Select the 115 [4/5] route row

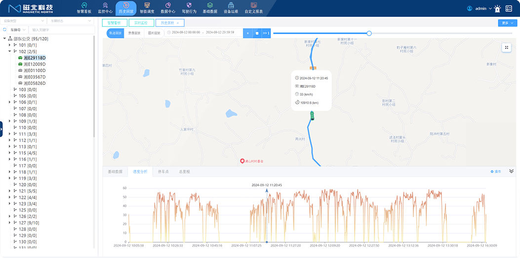click(x=28, y=153)
